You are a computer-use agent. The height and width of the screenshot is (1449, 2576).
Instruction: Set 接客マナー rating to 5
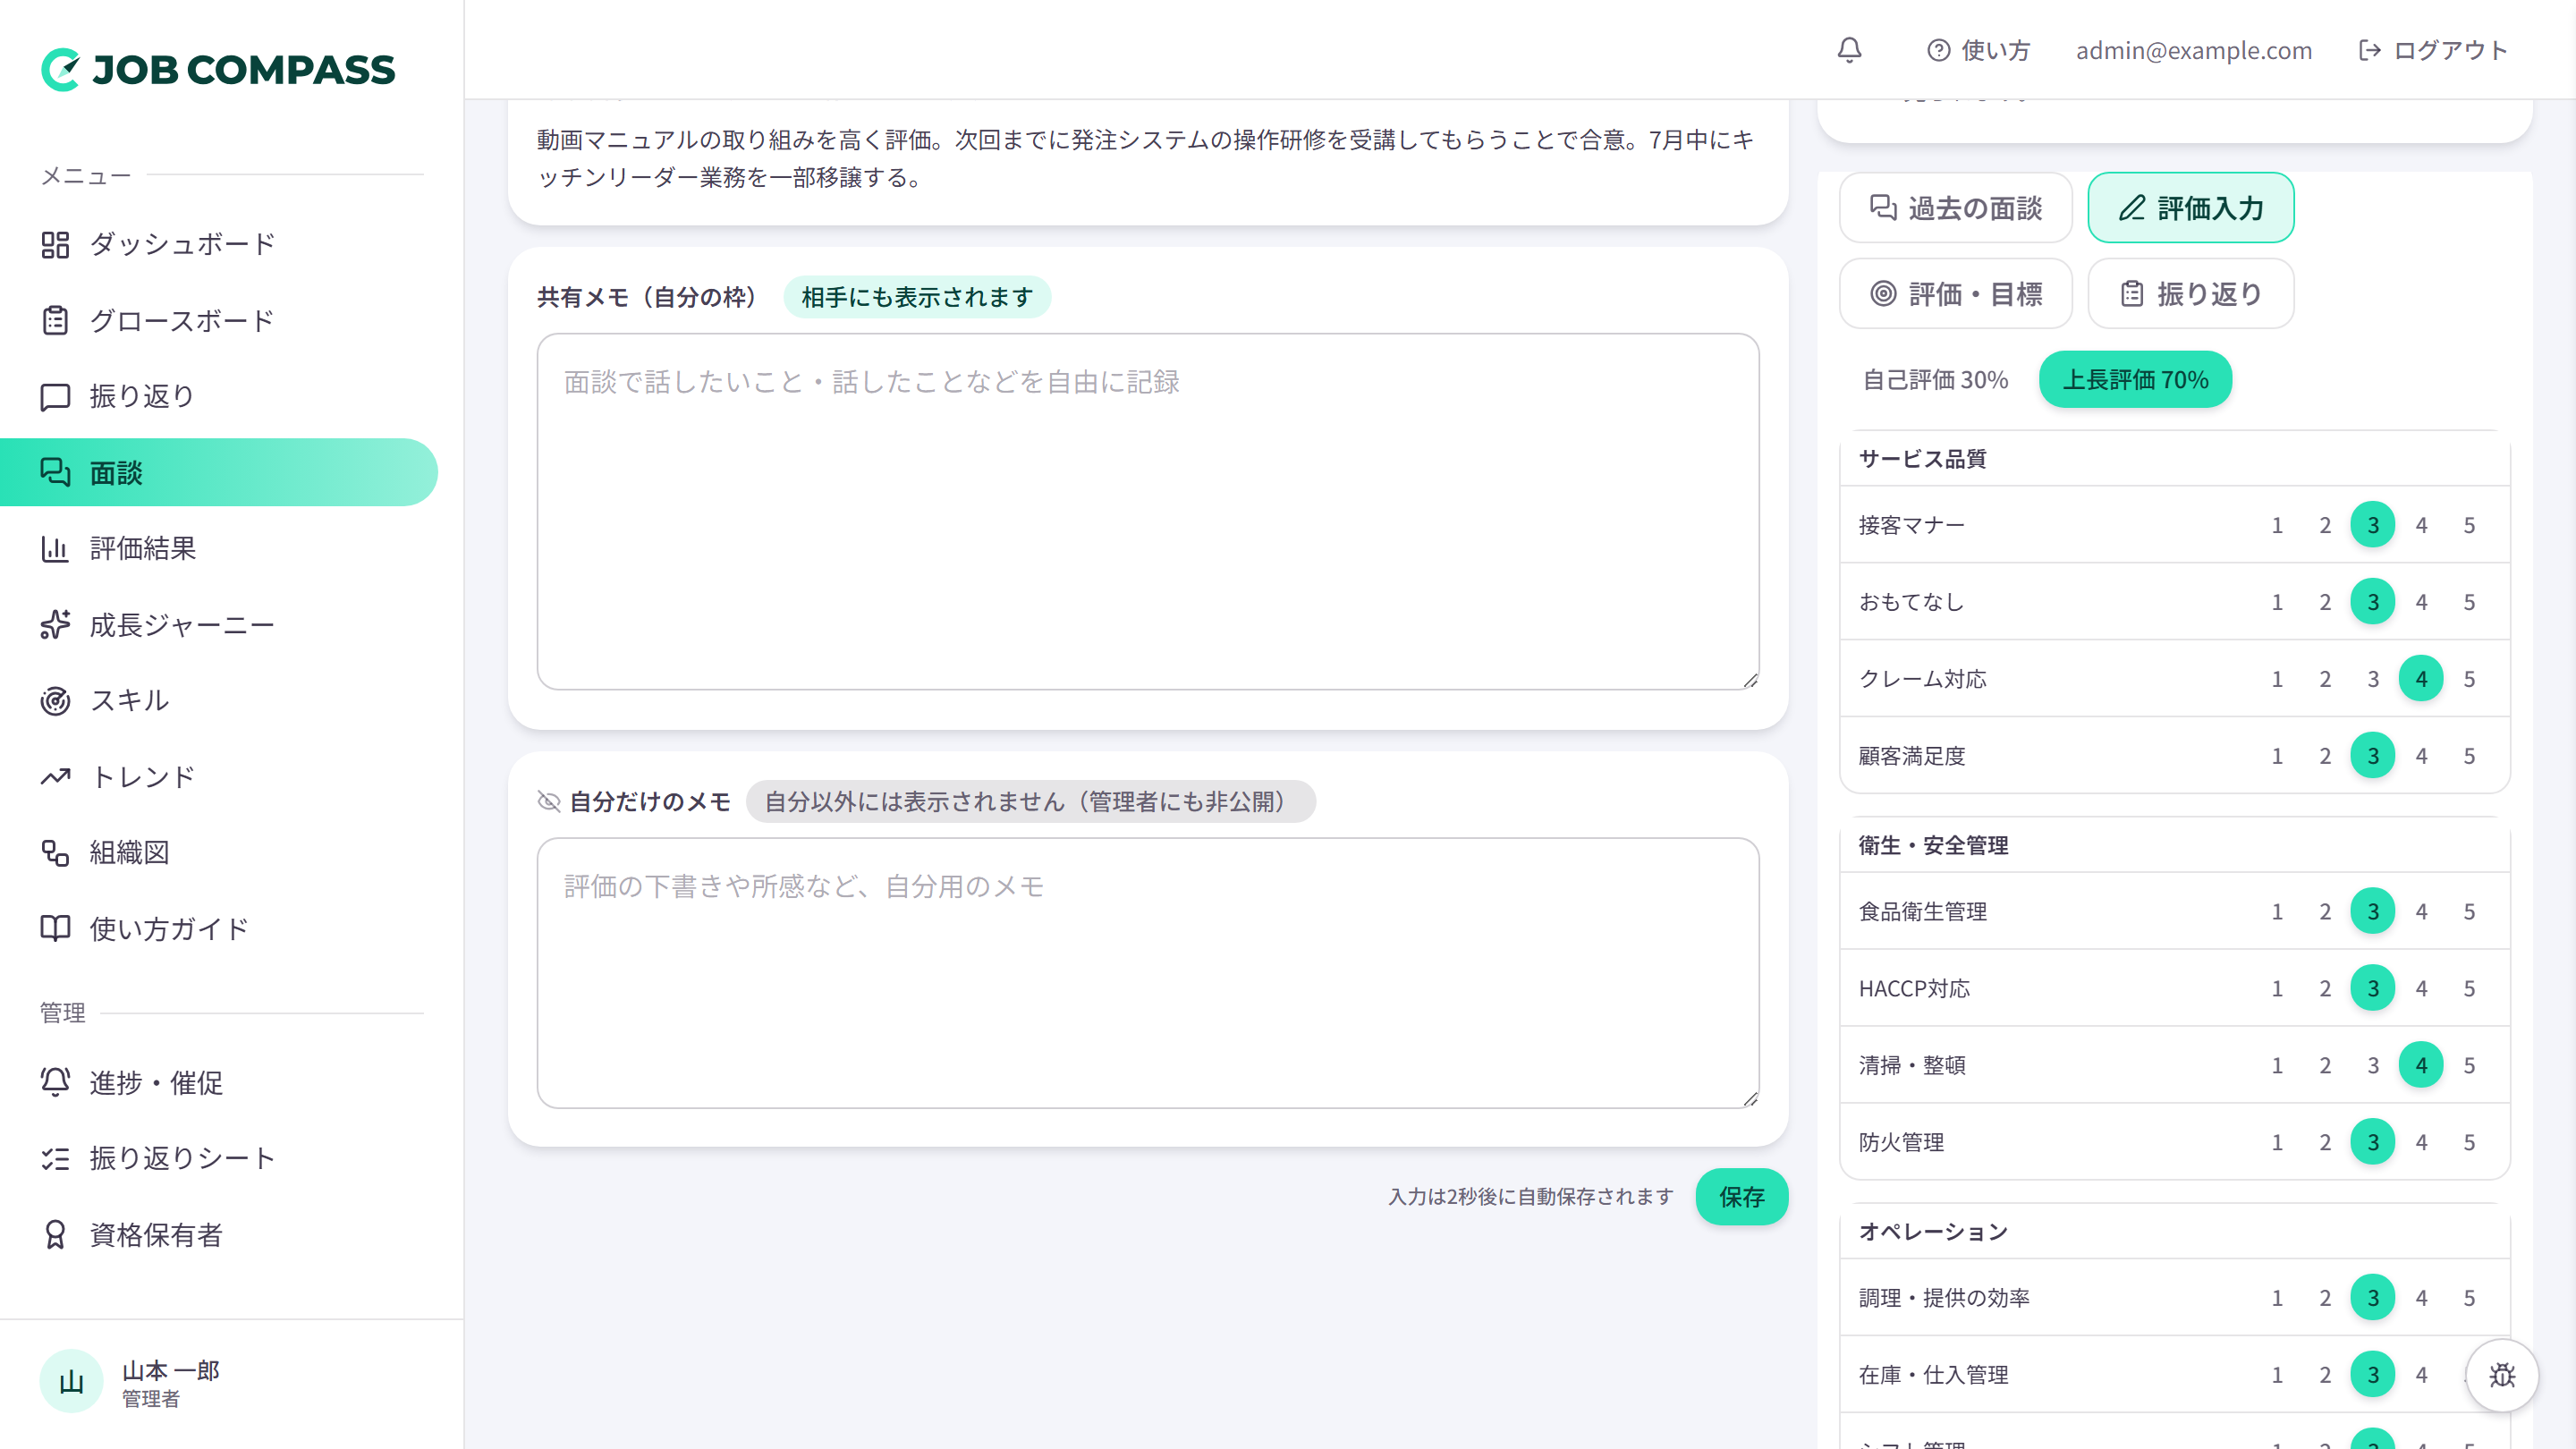(x=2469, y=525)
